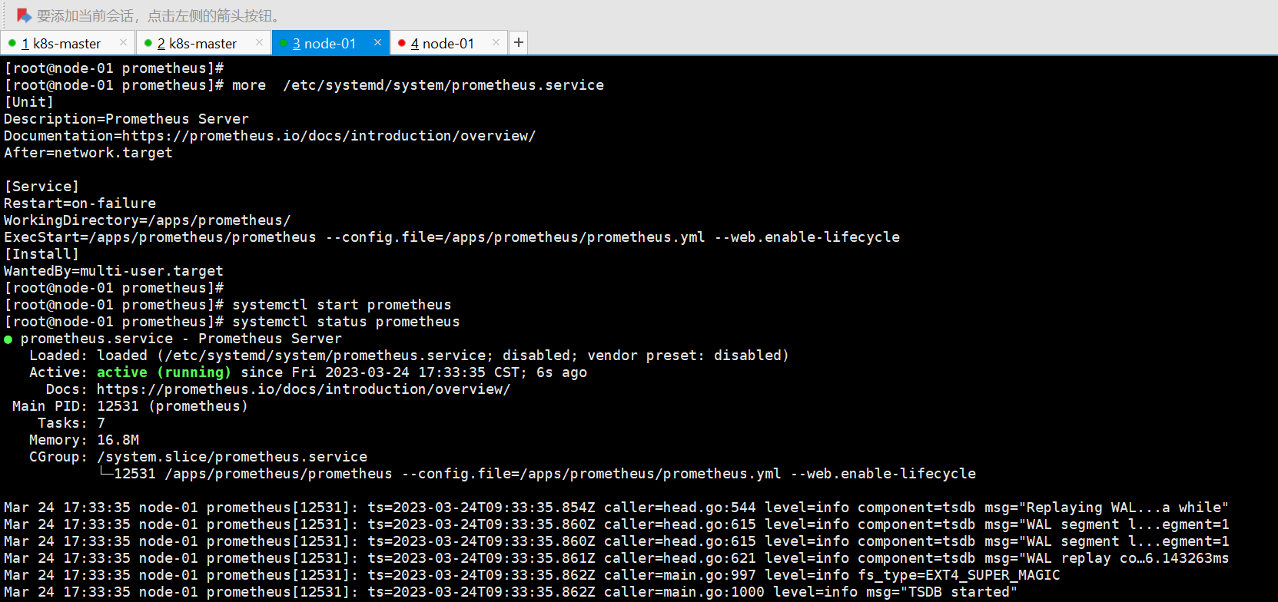Click the Docs: URL in status output
This screenshot has height=602, width=1278.
click(x=304, y=389)
